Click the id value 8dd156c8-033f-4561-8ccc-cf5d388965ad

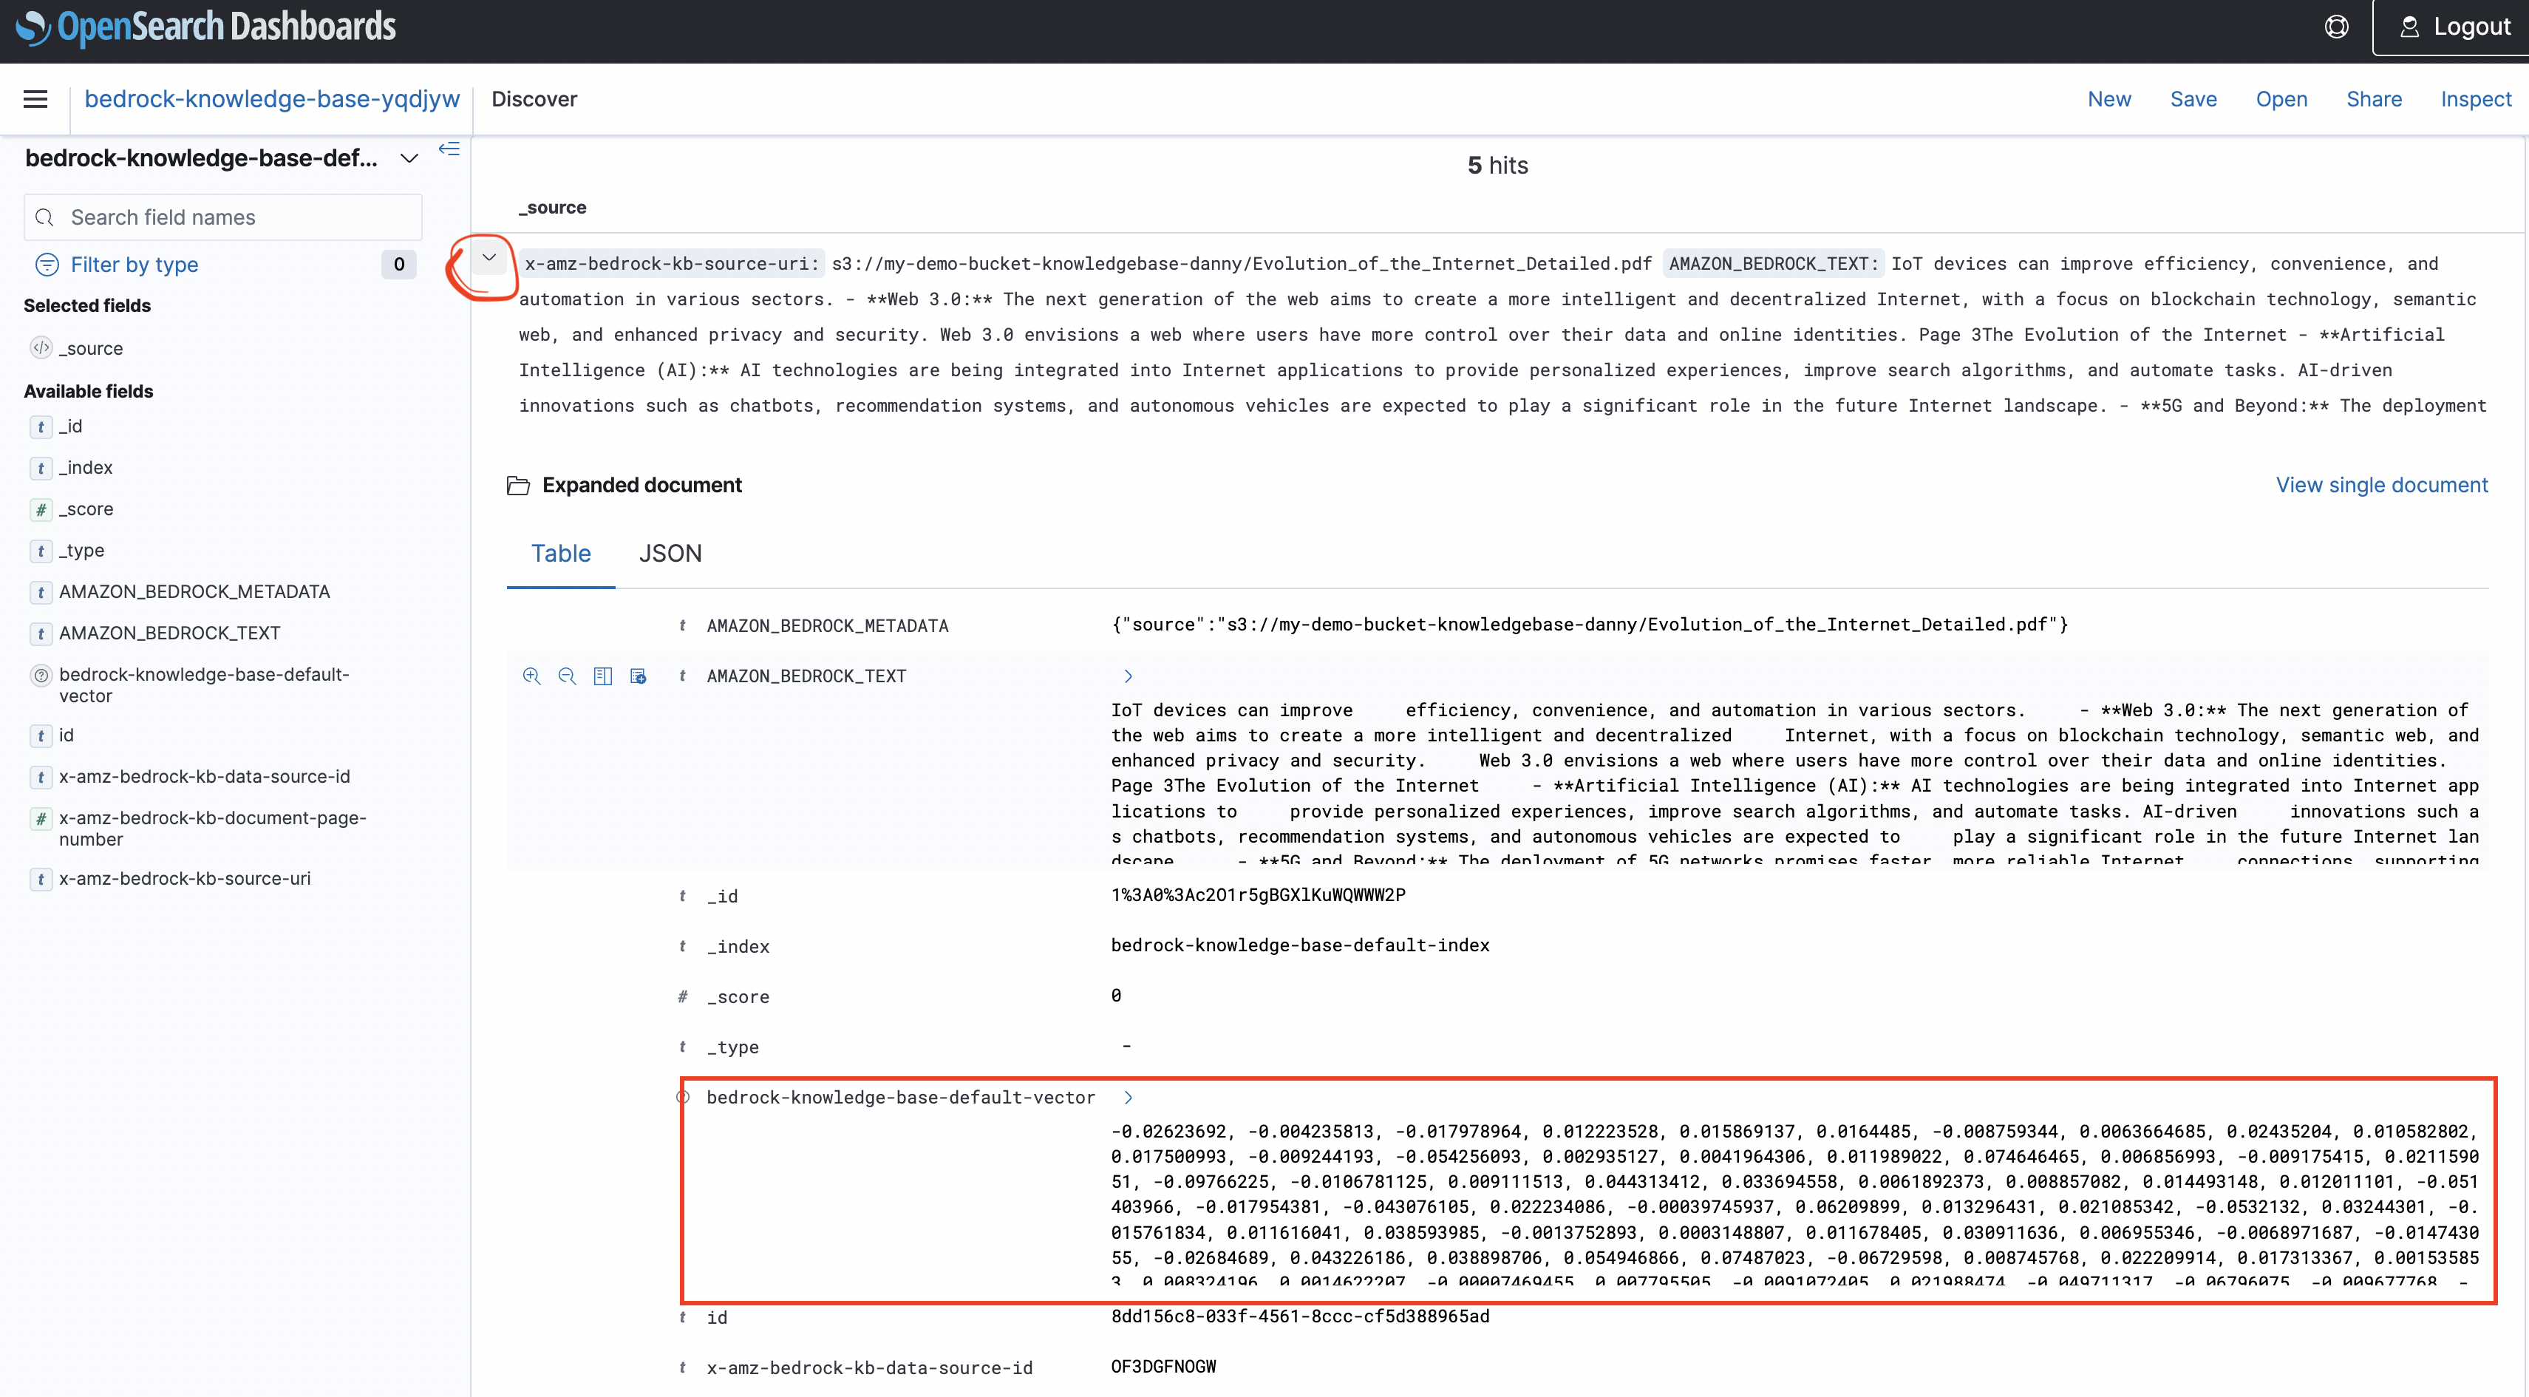pyautogui.click(x=1300, y=1316)
